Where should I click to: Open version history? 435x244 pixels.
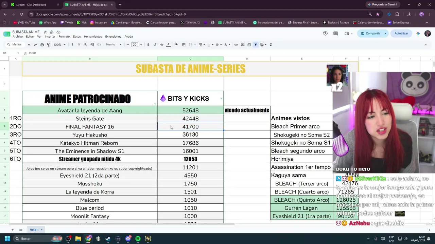pyautogui.click(x=325, y=34)
